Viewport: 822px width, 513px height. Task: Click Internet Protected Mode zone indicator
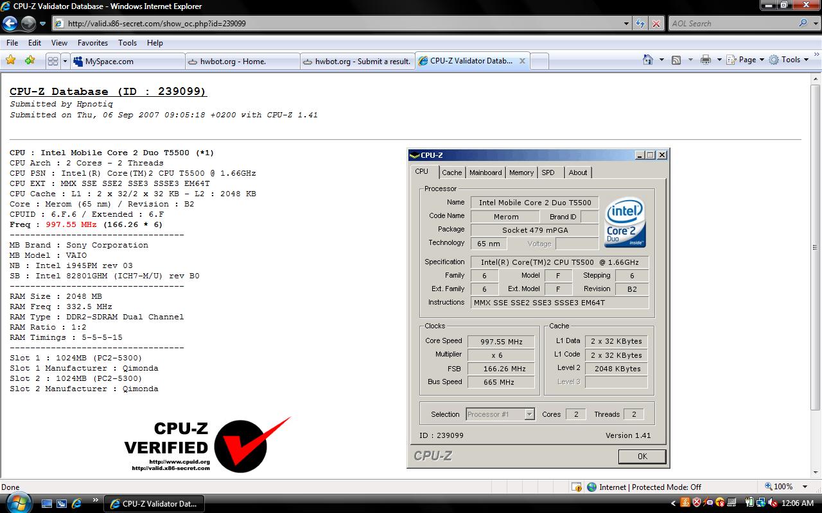(x=644, y=487)
